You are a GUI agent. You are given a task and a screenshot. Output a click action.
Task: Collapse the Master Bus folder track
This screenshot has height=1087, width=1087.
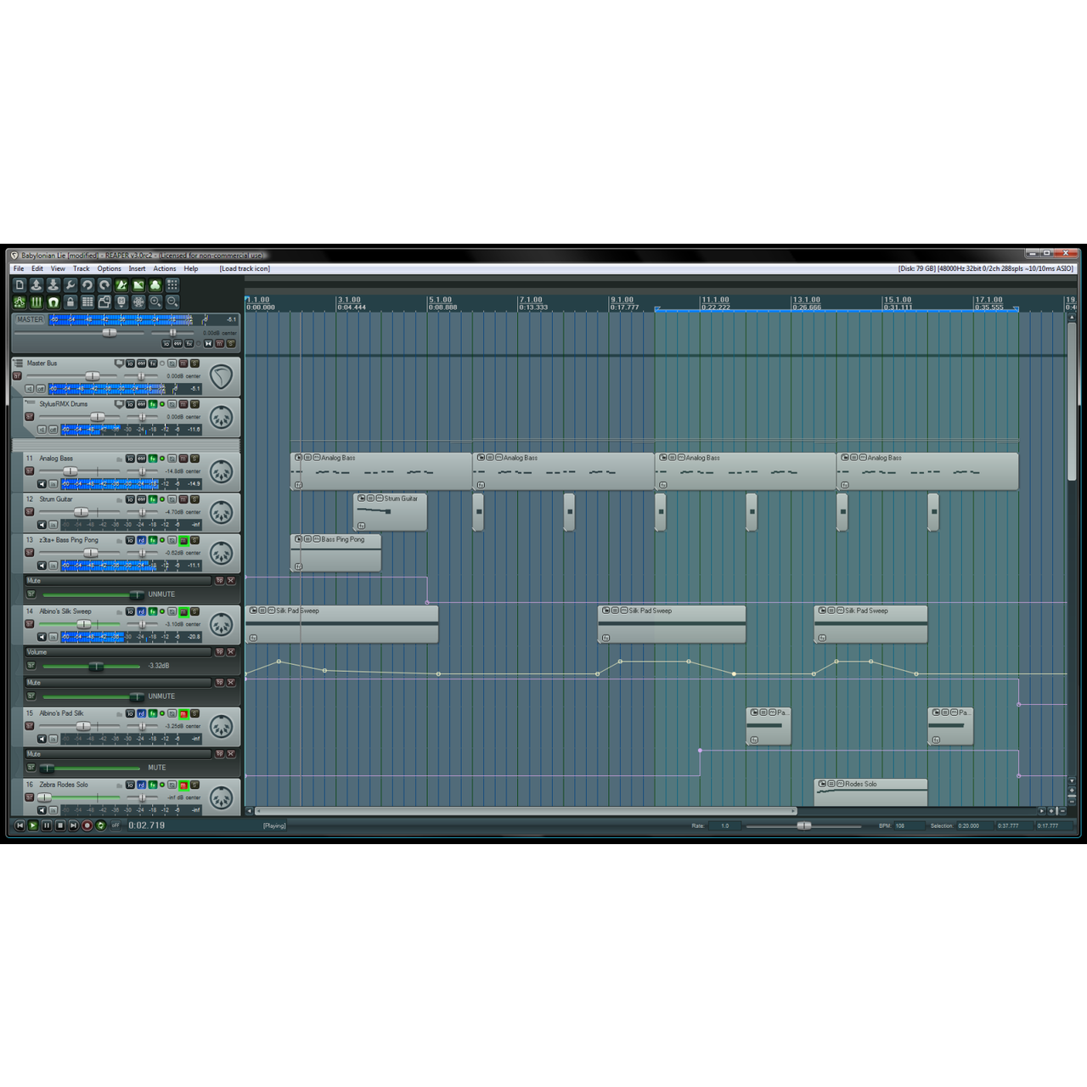tap(18, 363)
